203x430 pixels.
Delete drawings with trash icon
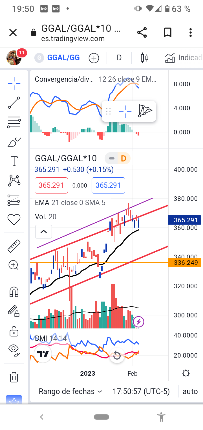coord(14,377)
